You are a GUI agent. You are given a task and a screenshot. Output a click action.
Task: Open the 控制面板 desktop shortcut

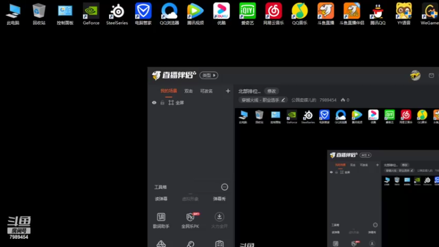[65, 14]
